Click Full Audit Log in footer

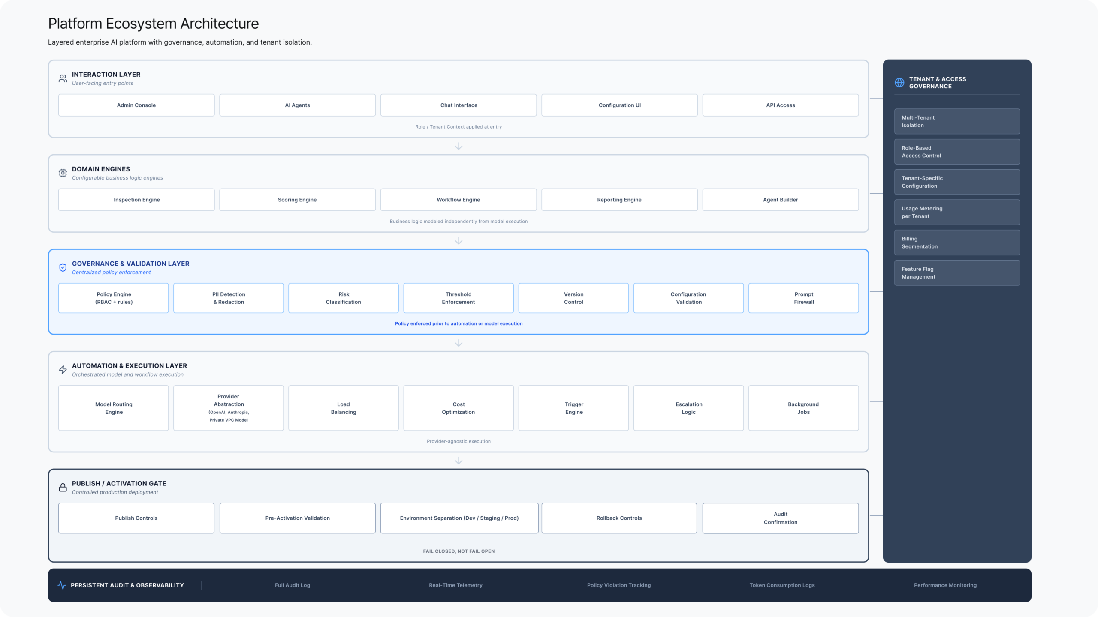point(293,585)
